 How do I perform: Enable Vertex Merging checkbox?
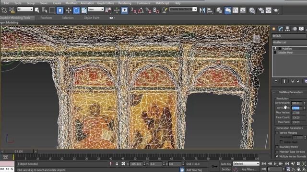(277, 133)
